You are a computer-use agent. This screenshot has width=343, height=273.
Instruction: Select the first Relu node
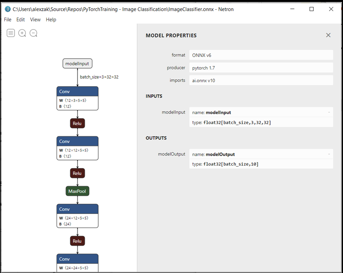click(x=77, y=123)
